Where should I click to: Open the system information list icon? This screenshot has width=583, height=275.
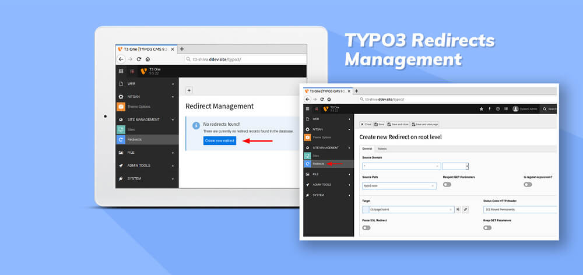pos(505,109)
